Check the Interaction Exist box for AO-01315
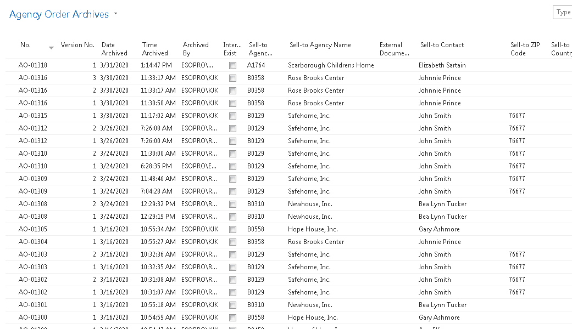Viewport: 572px width, 329px height. coord(233,116)
